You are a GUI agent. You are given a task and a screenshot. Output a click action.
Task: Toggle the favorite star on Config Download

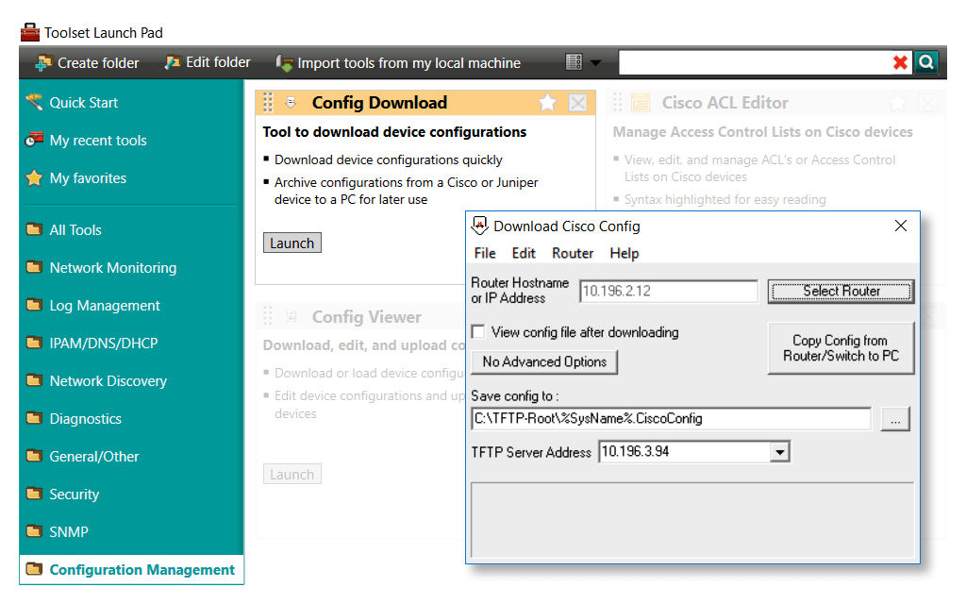tap(547, 103)
